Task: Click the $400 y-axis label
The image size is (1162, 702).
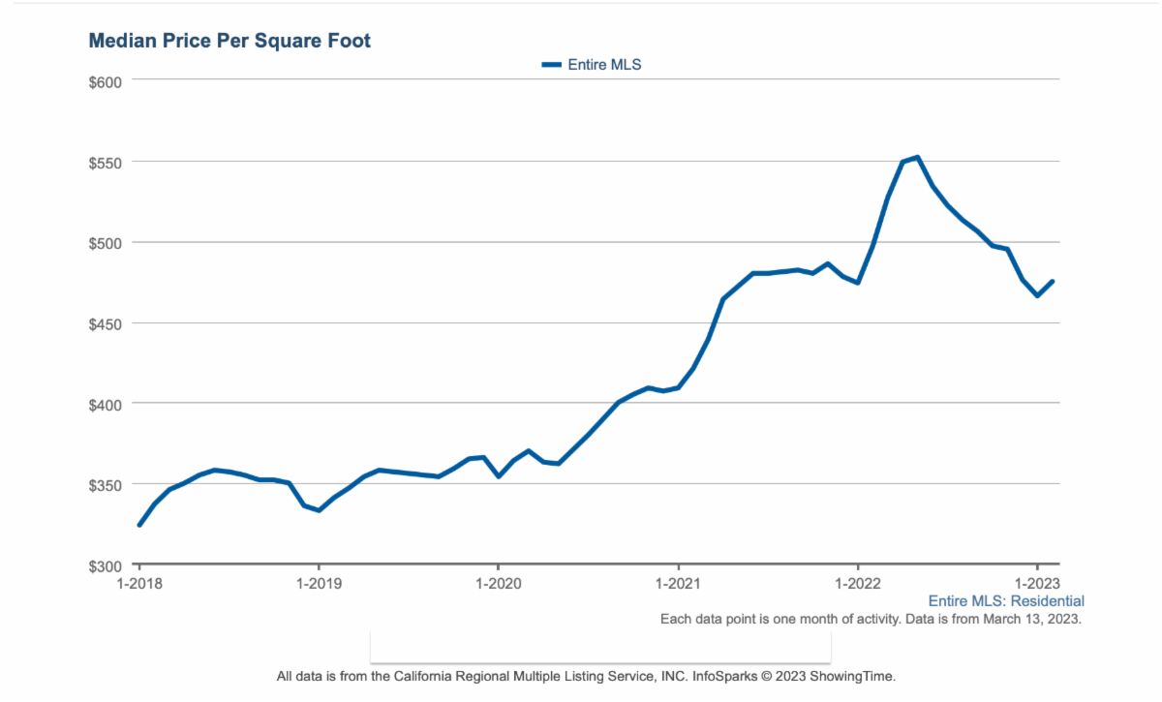Action: pos(105,403)
